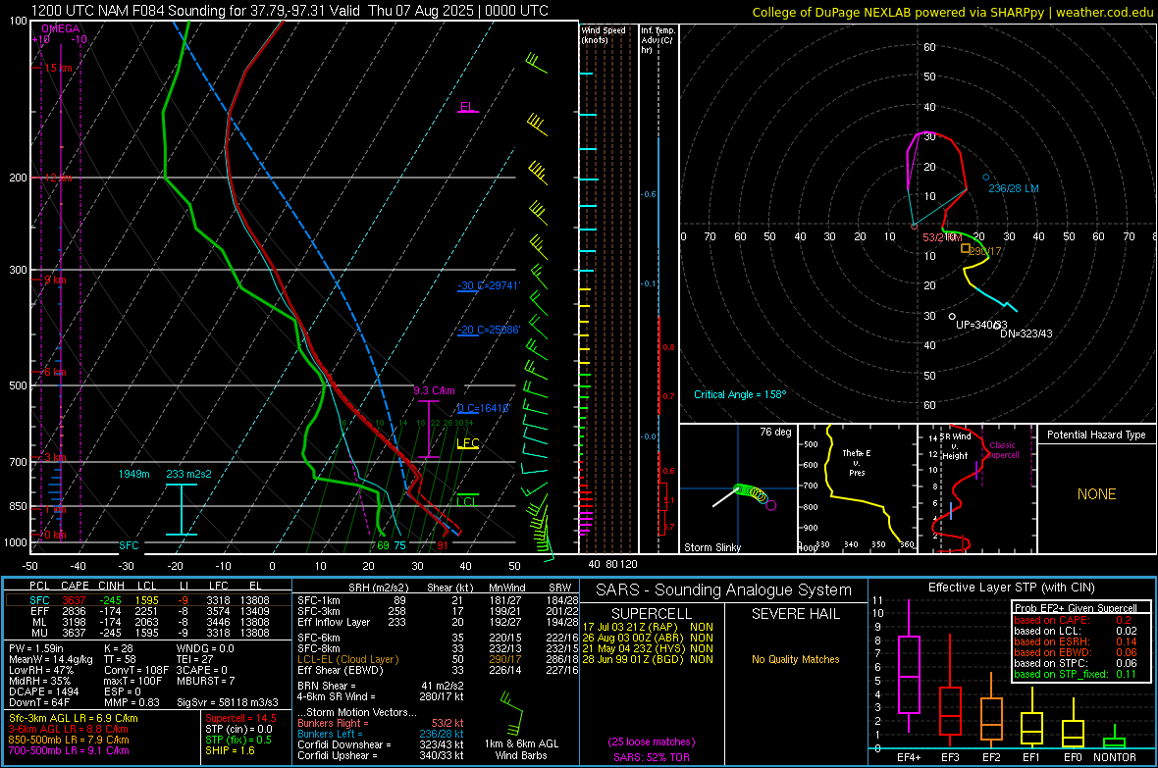Click the Wind Speed (knots) panel header
The height and width of the screenshot is (768, 1158).
(x=604, y=34)
